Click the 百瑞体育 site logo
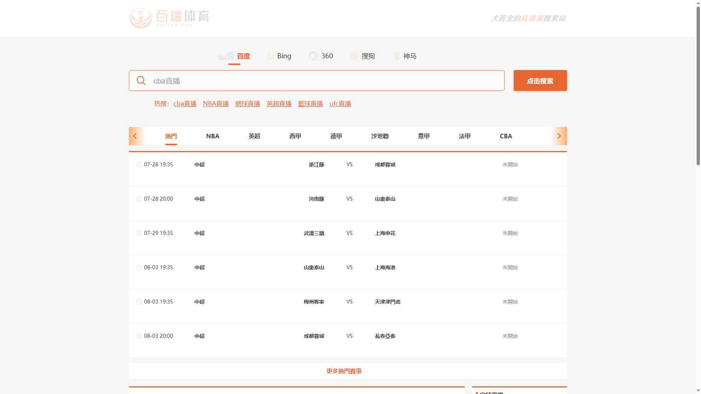The image size is (701, 394). [x=169, y=18]
